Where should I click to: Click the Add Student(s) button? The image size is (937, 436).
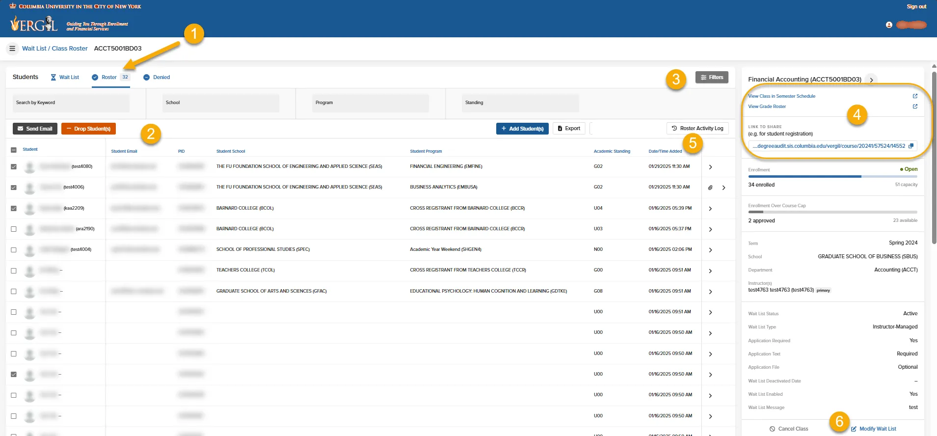coord(522,129)
